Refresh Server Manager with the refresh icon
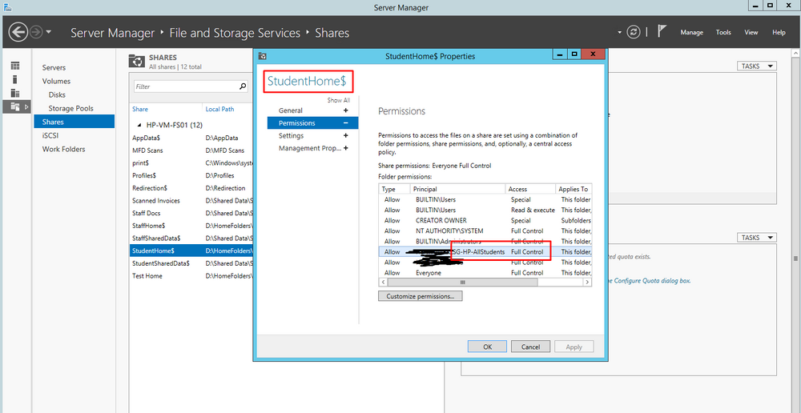801x413 pixels. click(634, 32)
